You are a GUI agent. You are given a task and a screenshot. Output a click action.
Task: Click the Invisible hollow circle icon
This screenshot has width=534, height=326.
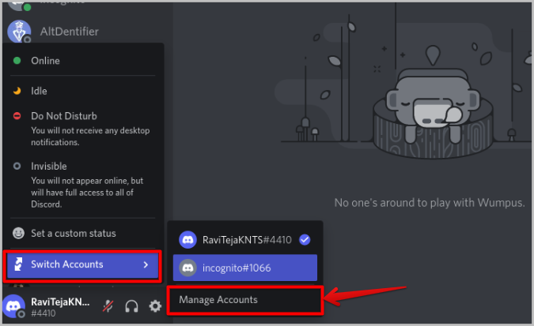[17, 166]
